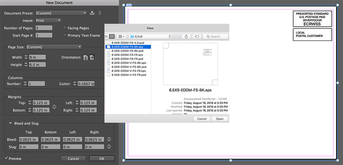Image resolution: width=343 pixels, height=165 pixels.
Task: Uncheck the Preview checkbox
Action: 6,158
